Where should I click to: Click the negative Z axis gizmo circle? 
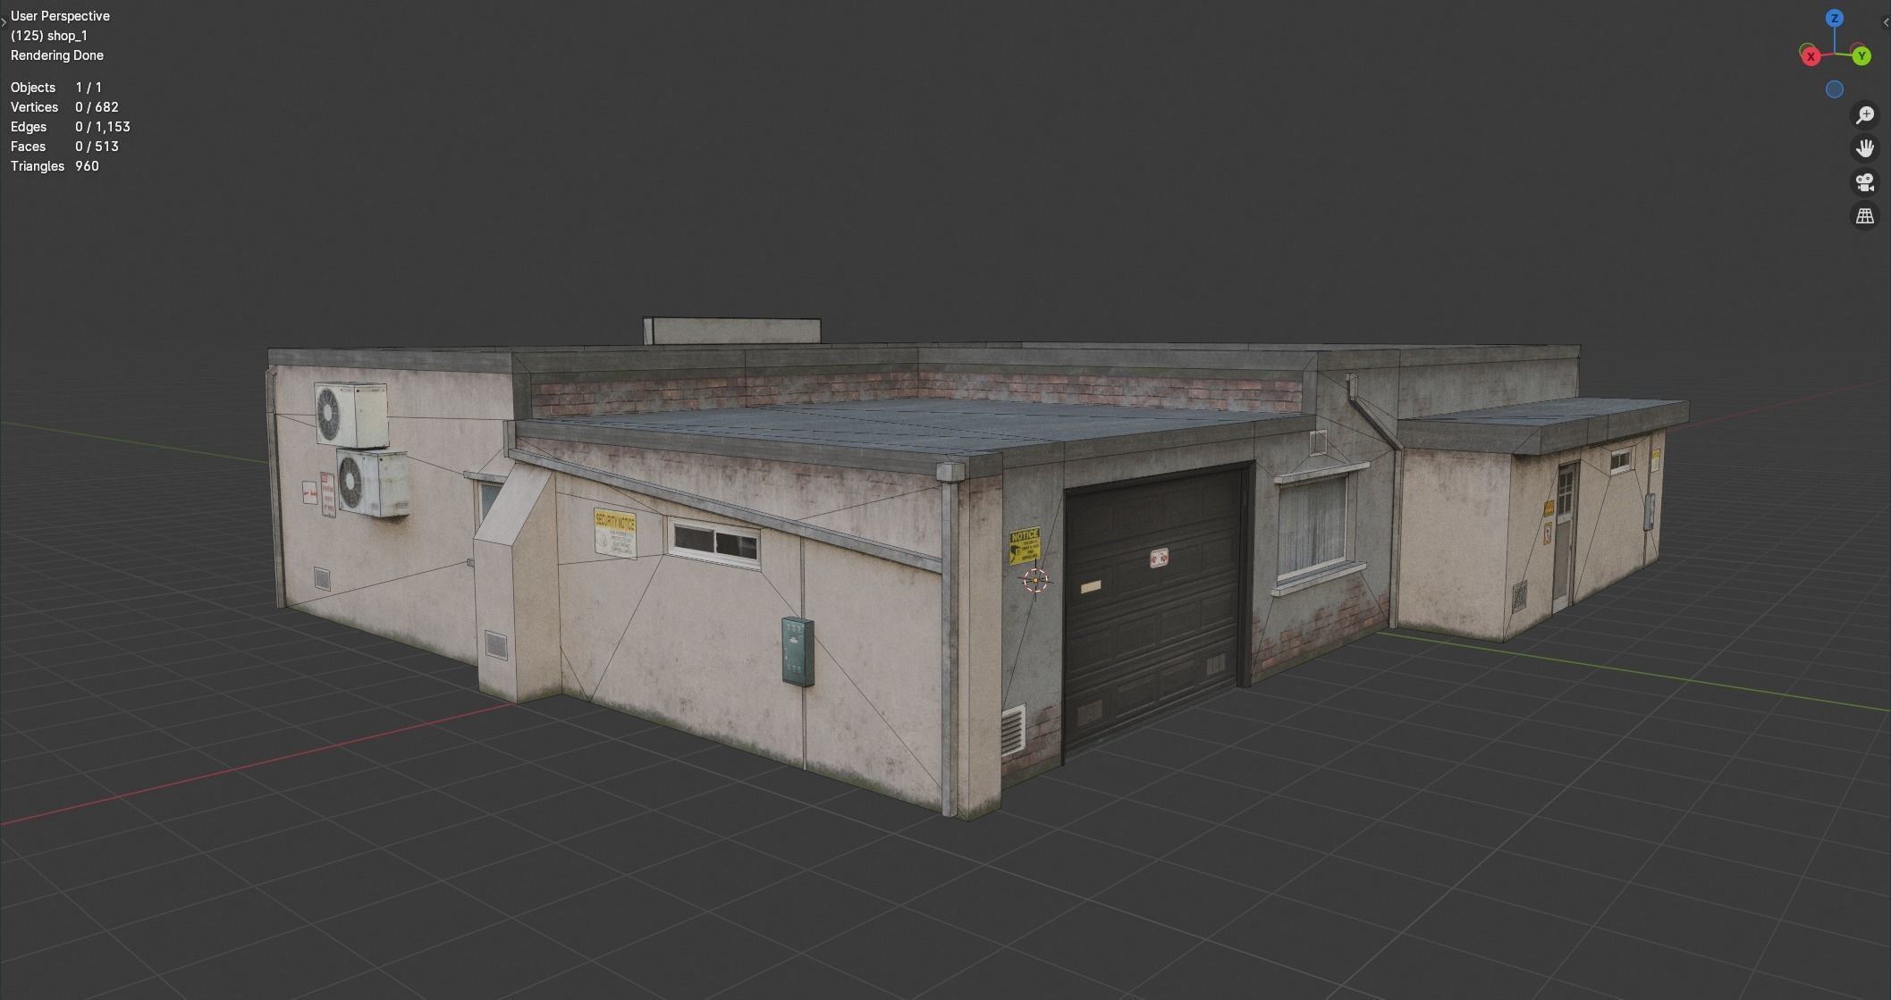point(1835,89)
